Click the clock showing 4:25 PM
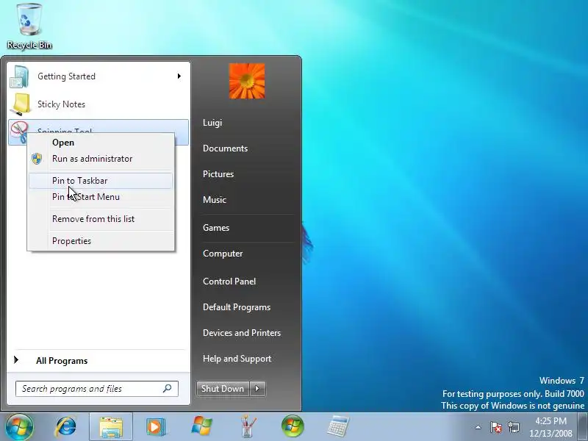 pyautogui.click(x=551, y=420)
